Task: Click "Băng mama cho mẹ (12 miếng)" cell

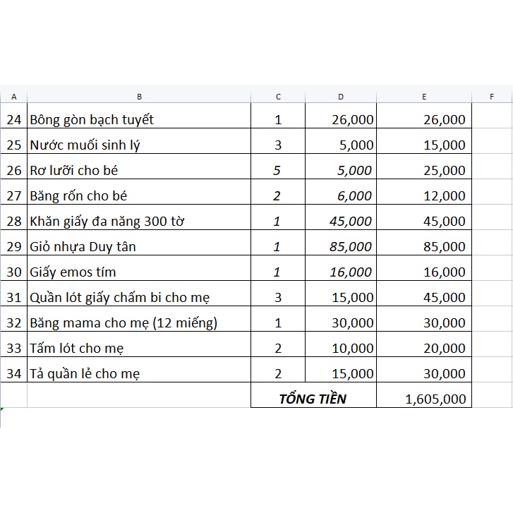Action: pos(123,322)
